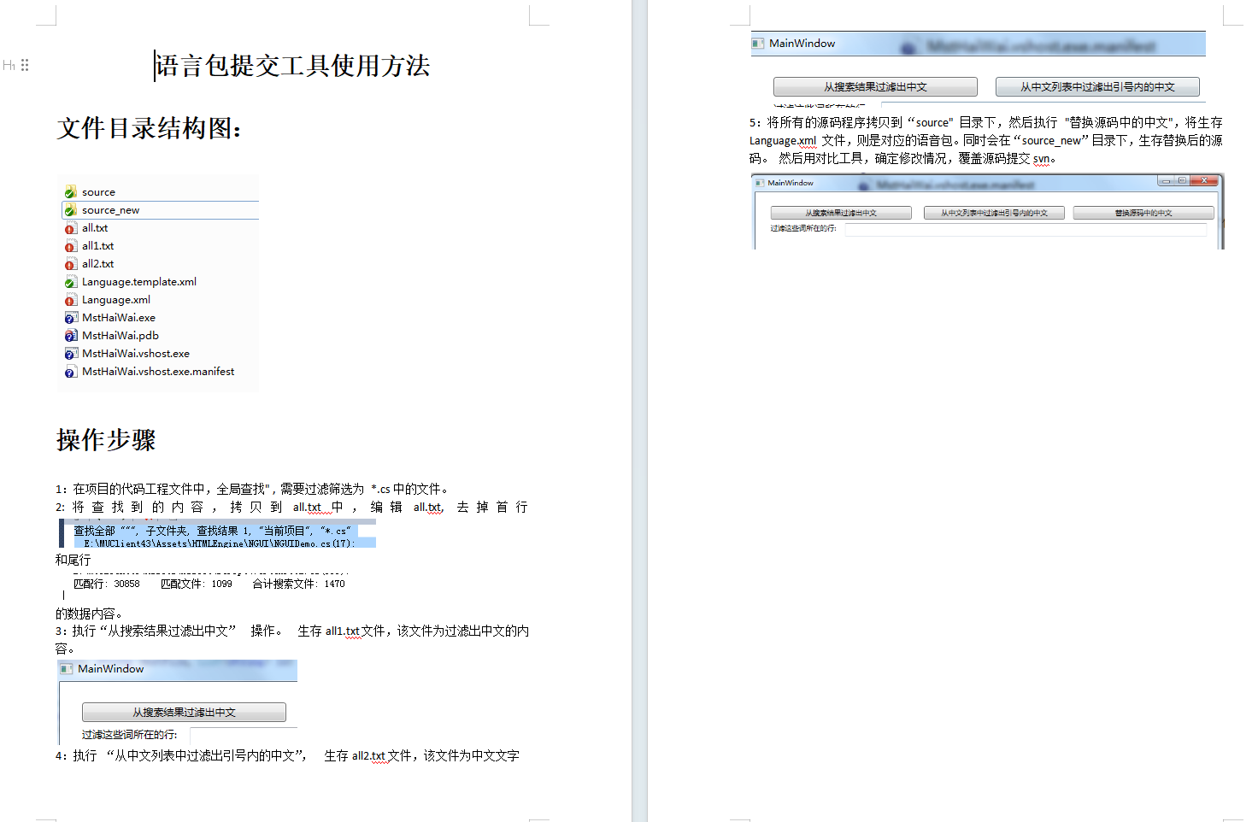1258x822 pixels.
Task: Click 从搜索结果过滤出中文 button on left page
Action: [184, 712]
